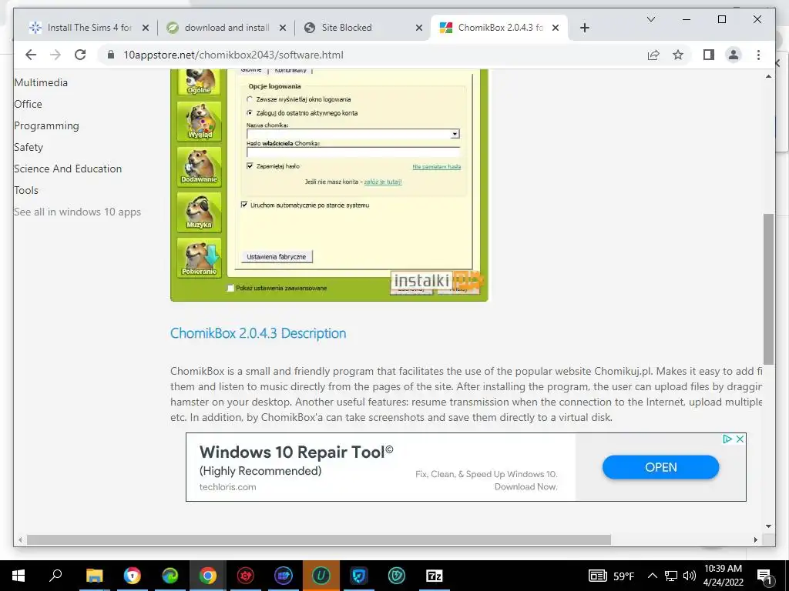
Task: Open the Nazwa chomika dropdown
Action: coord(455,134)
